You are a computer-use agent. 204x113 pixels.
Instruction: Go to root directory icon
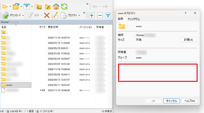48,7
